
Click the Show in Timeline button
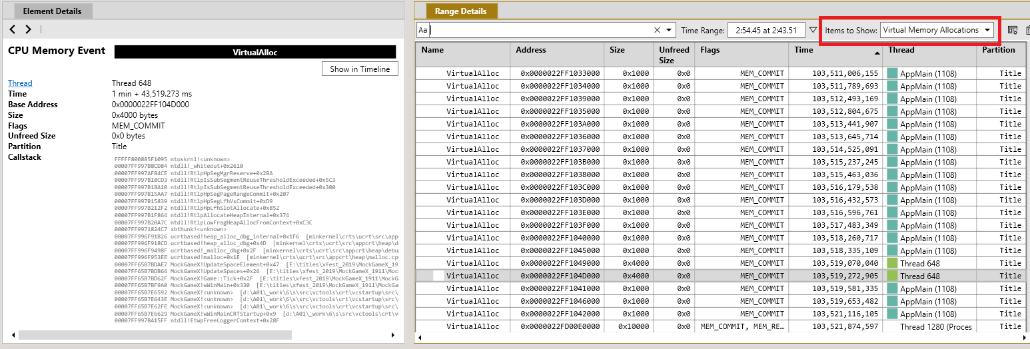pyautogui.click(x=360, y=69)
